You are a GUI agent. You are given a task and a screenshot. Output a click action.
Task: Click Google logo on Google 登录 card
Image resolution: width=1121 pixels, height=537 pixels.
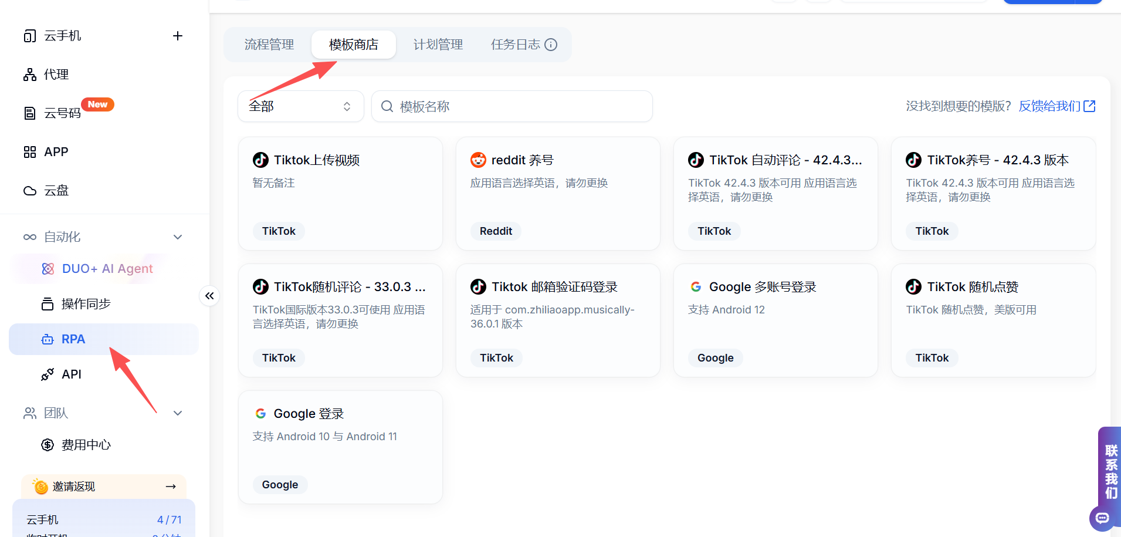pos(260,413)
